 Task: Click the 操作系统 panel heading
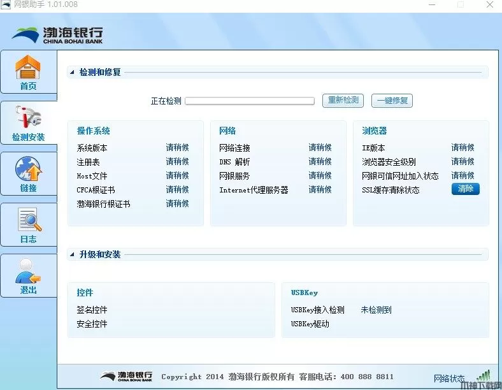click(93, 131)
